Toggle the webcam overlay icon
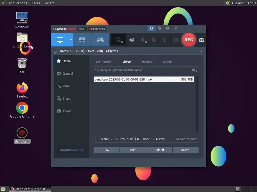 point(118,40)
